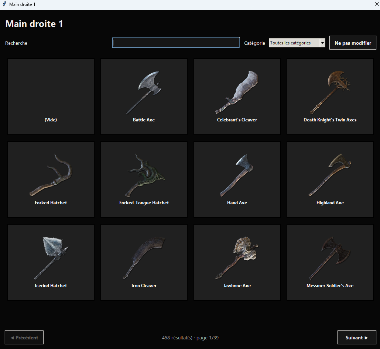The width and height of the screenshot is (380, 349).
Task: Select the Jawbone Axe icon
Action: click(237, 258)
